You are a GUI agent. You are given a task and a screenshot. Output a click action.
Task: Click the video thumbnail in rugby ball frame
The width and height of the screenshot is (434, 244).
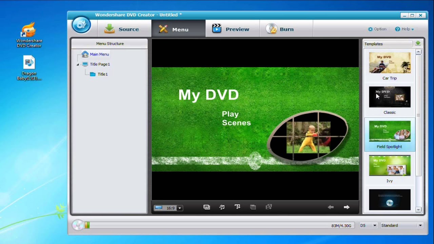click(308, 137)
